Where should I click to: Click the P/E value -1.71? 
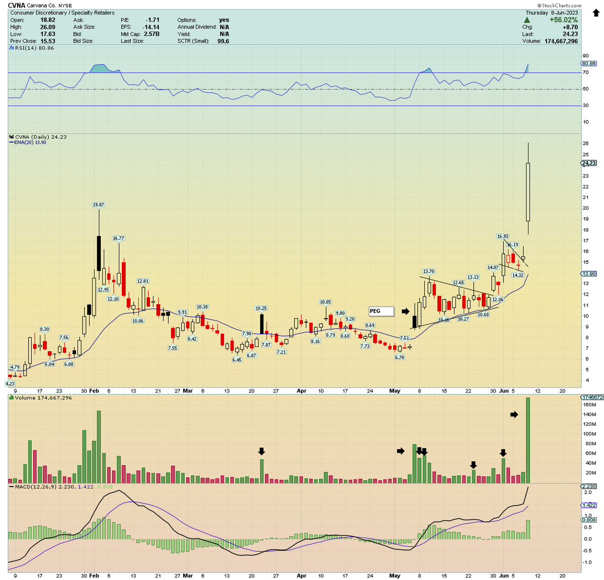pos(153,20)
